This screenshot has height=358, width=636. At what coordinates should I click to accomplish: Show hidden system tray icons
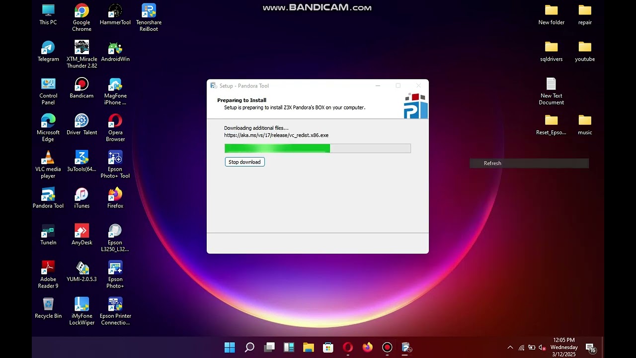click(510, 348)
